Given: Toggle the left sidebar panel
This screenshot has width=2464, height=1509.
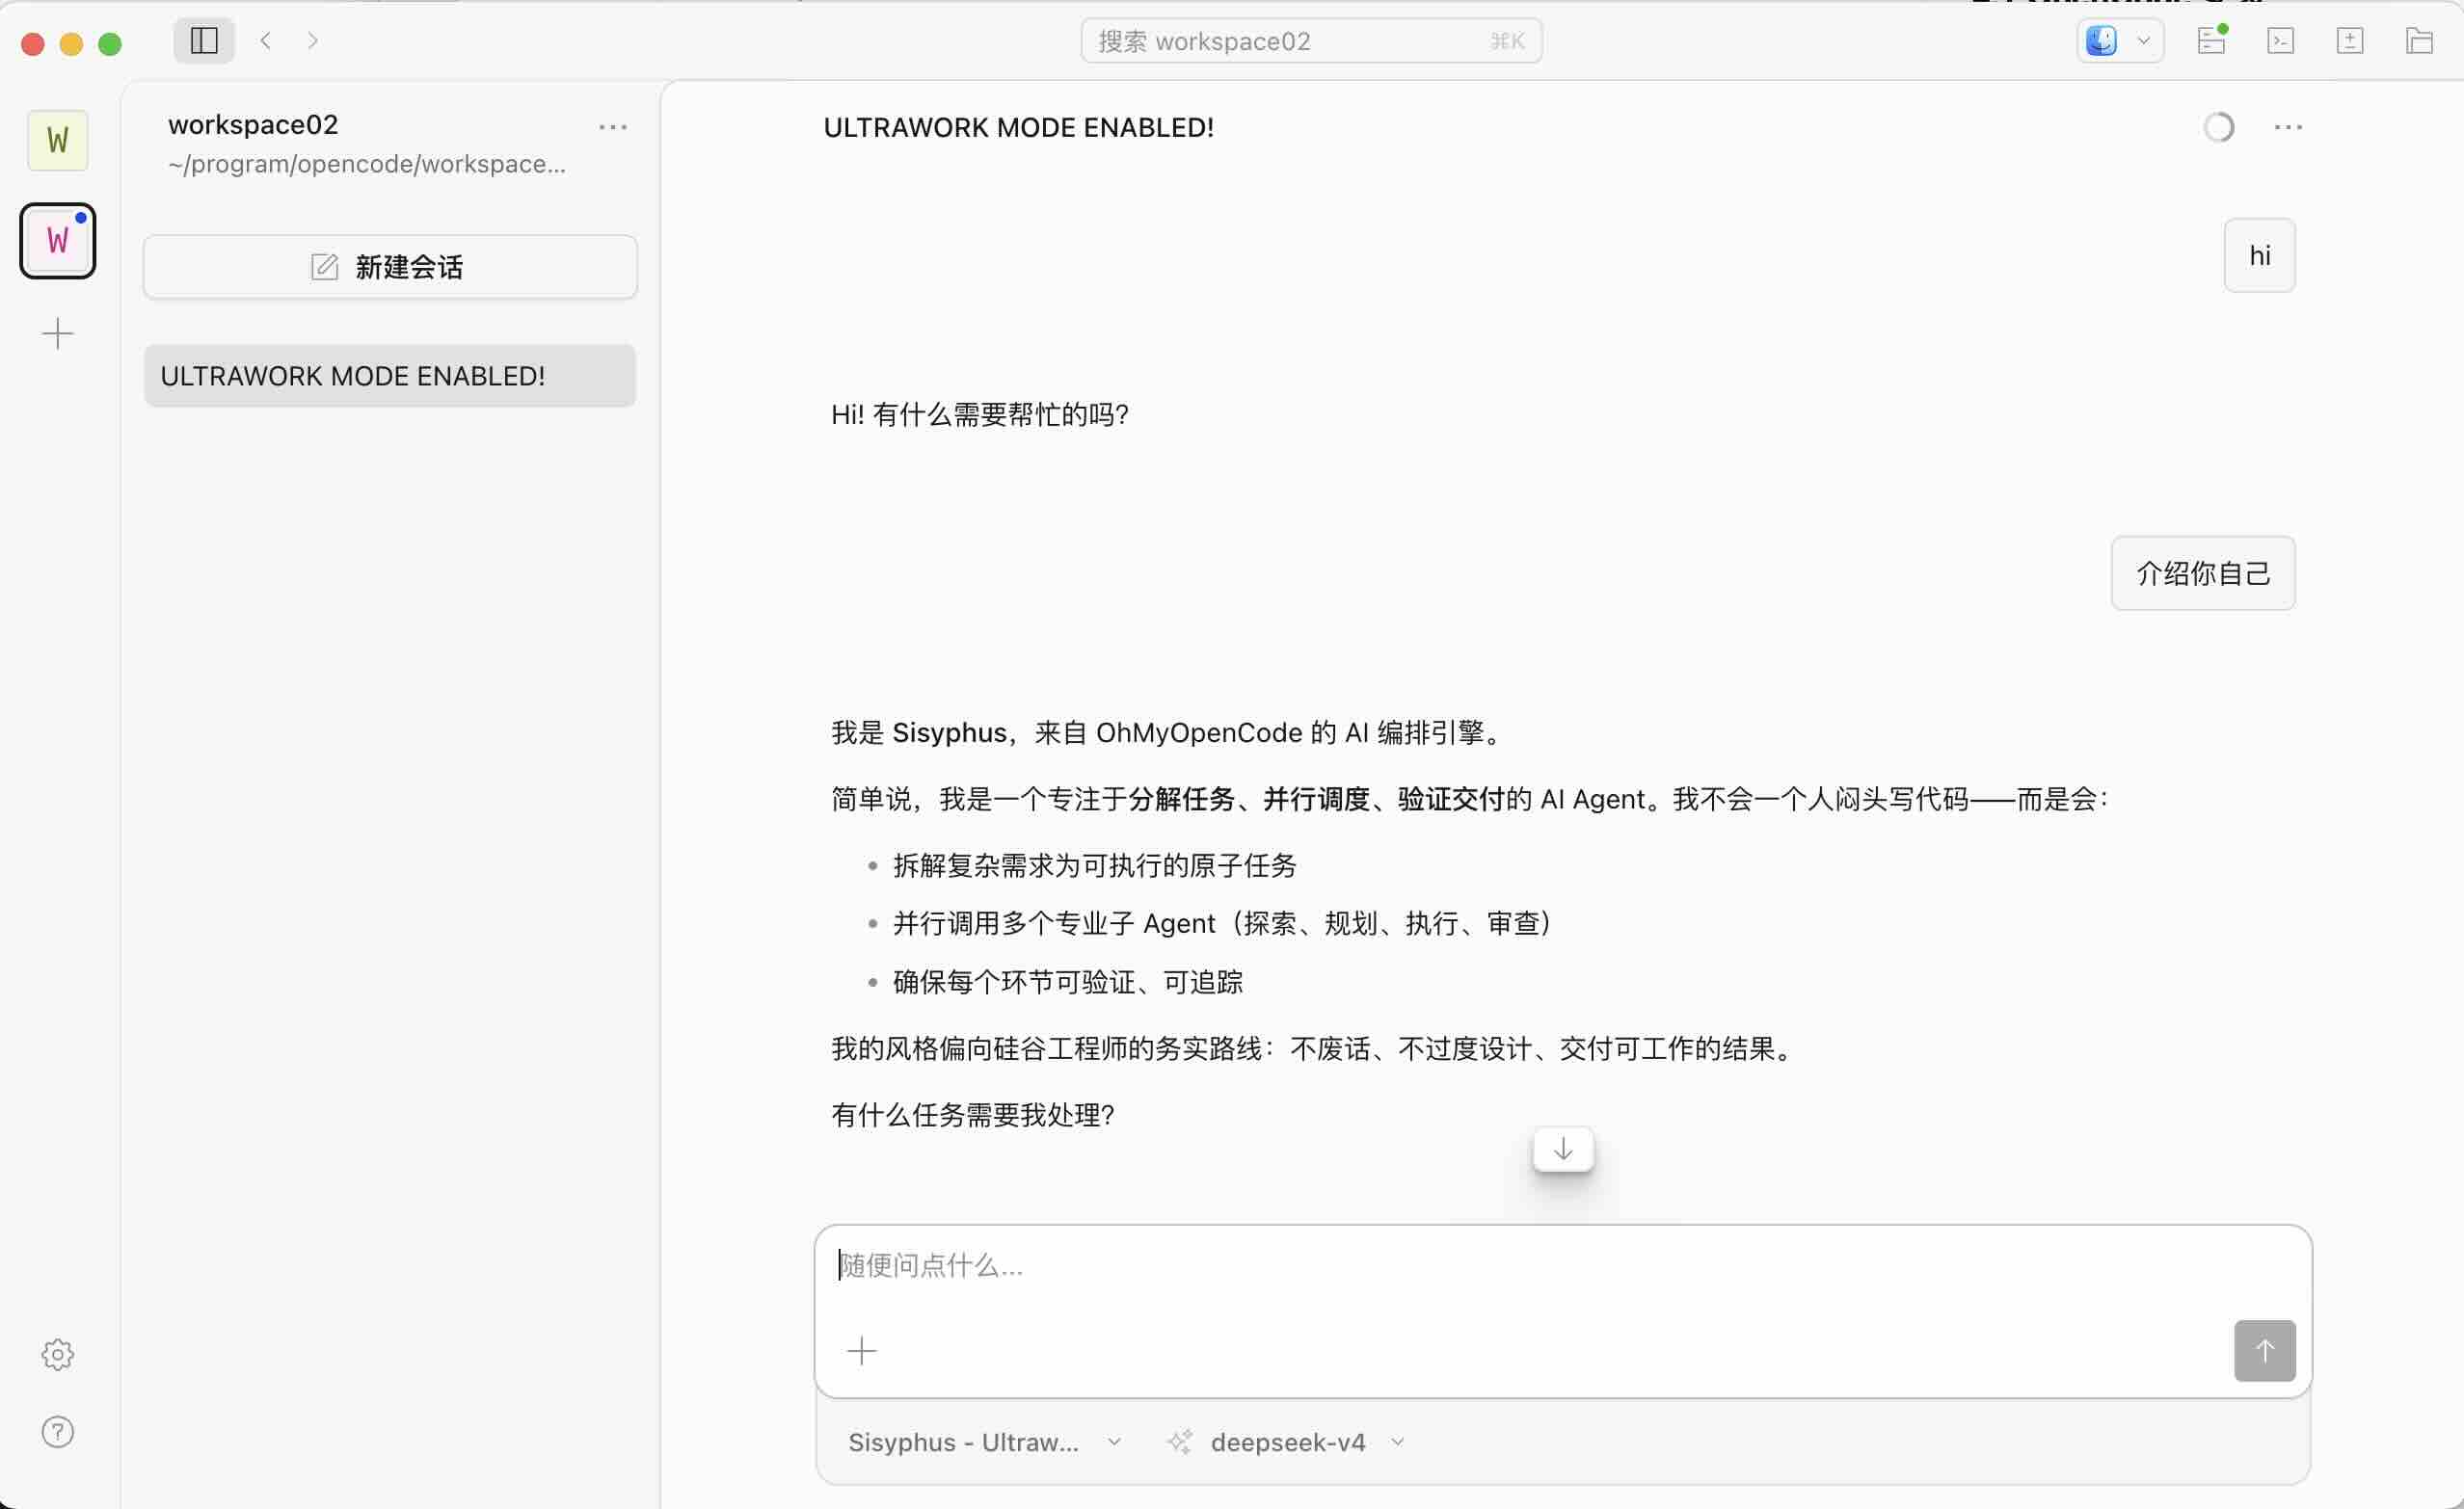Looking at the screenshot, I should coord(204,41).
